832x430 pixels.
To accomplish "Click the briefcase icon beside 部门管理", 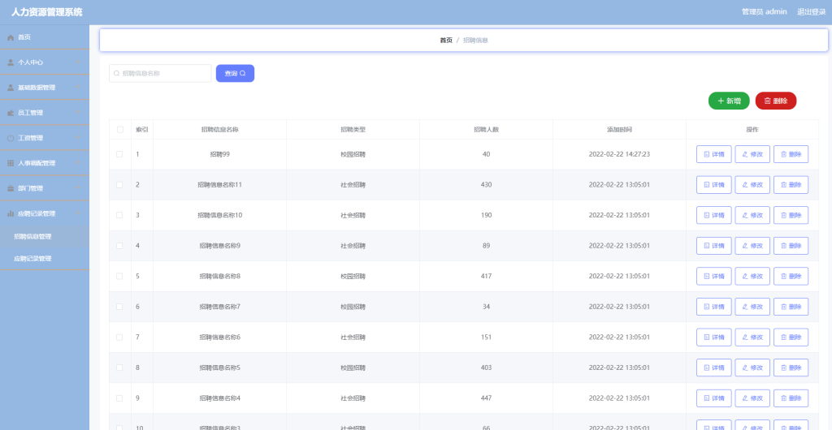I will pyautogui.click(x=11, y=188).
